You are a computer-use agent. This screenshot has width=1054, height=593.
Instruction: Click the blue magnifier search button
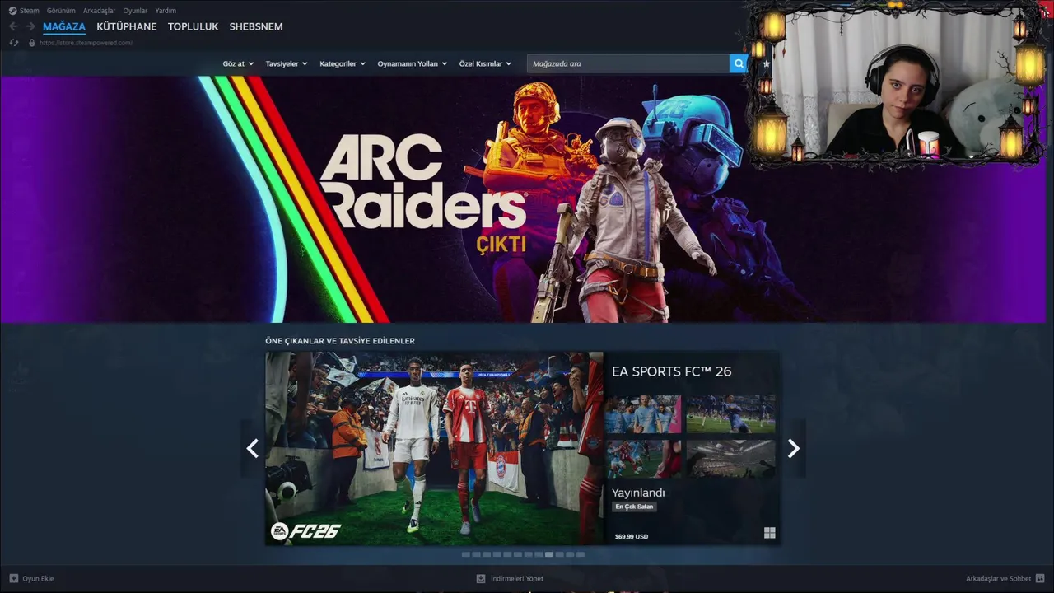pos(739,63)
